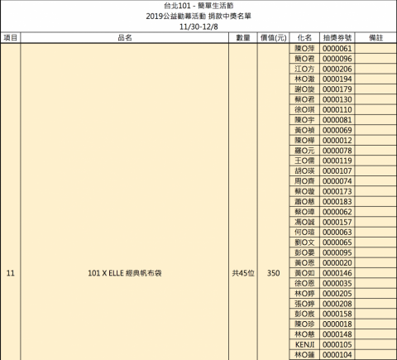Select the name 陳O宇
Viewport: 397px width, 360px height.
pos(304,120)
